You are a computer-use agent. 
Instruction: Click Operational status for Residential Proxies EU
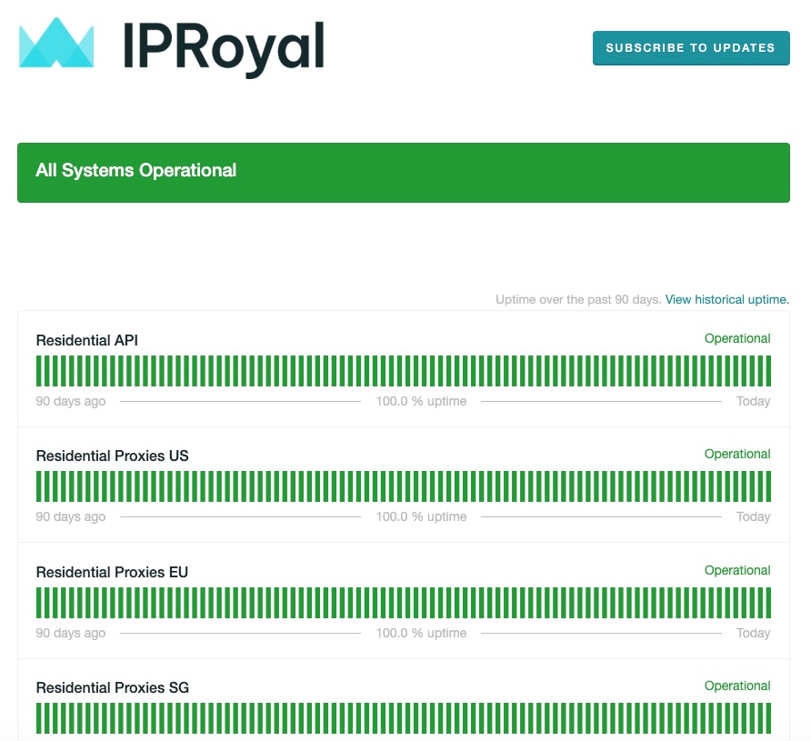pyautogui.click(x=736, y=570)
